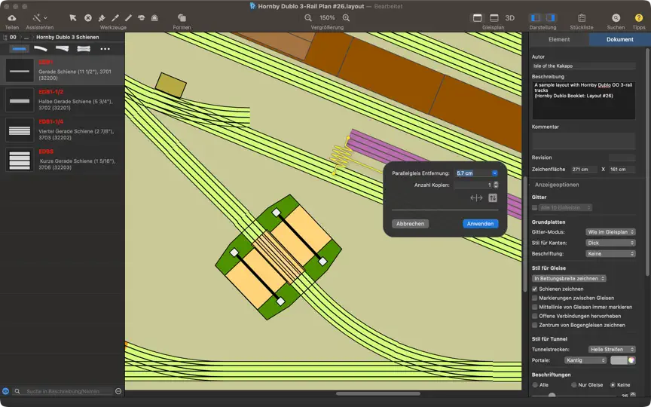
Task: Click Abbrechen to cancel the parallel track dialog
Action: (410, 223)
